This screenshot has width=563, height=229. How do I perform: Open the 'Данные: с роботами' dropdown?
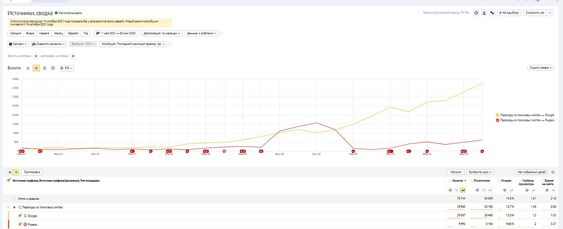(202, 33)
